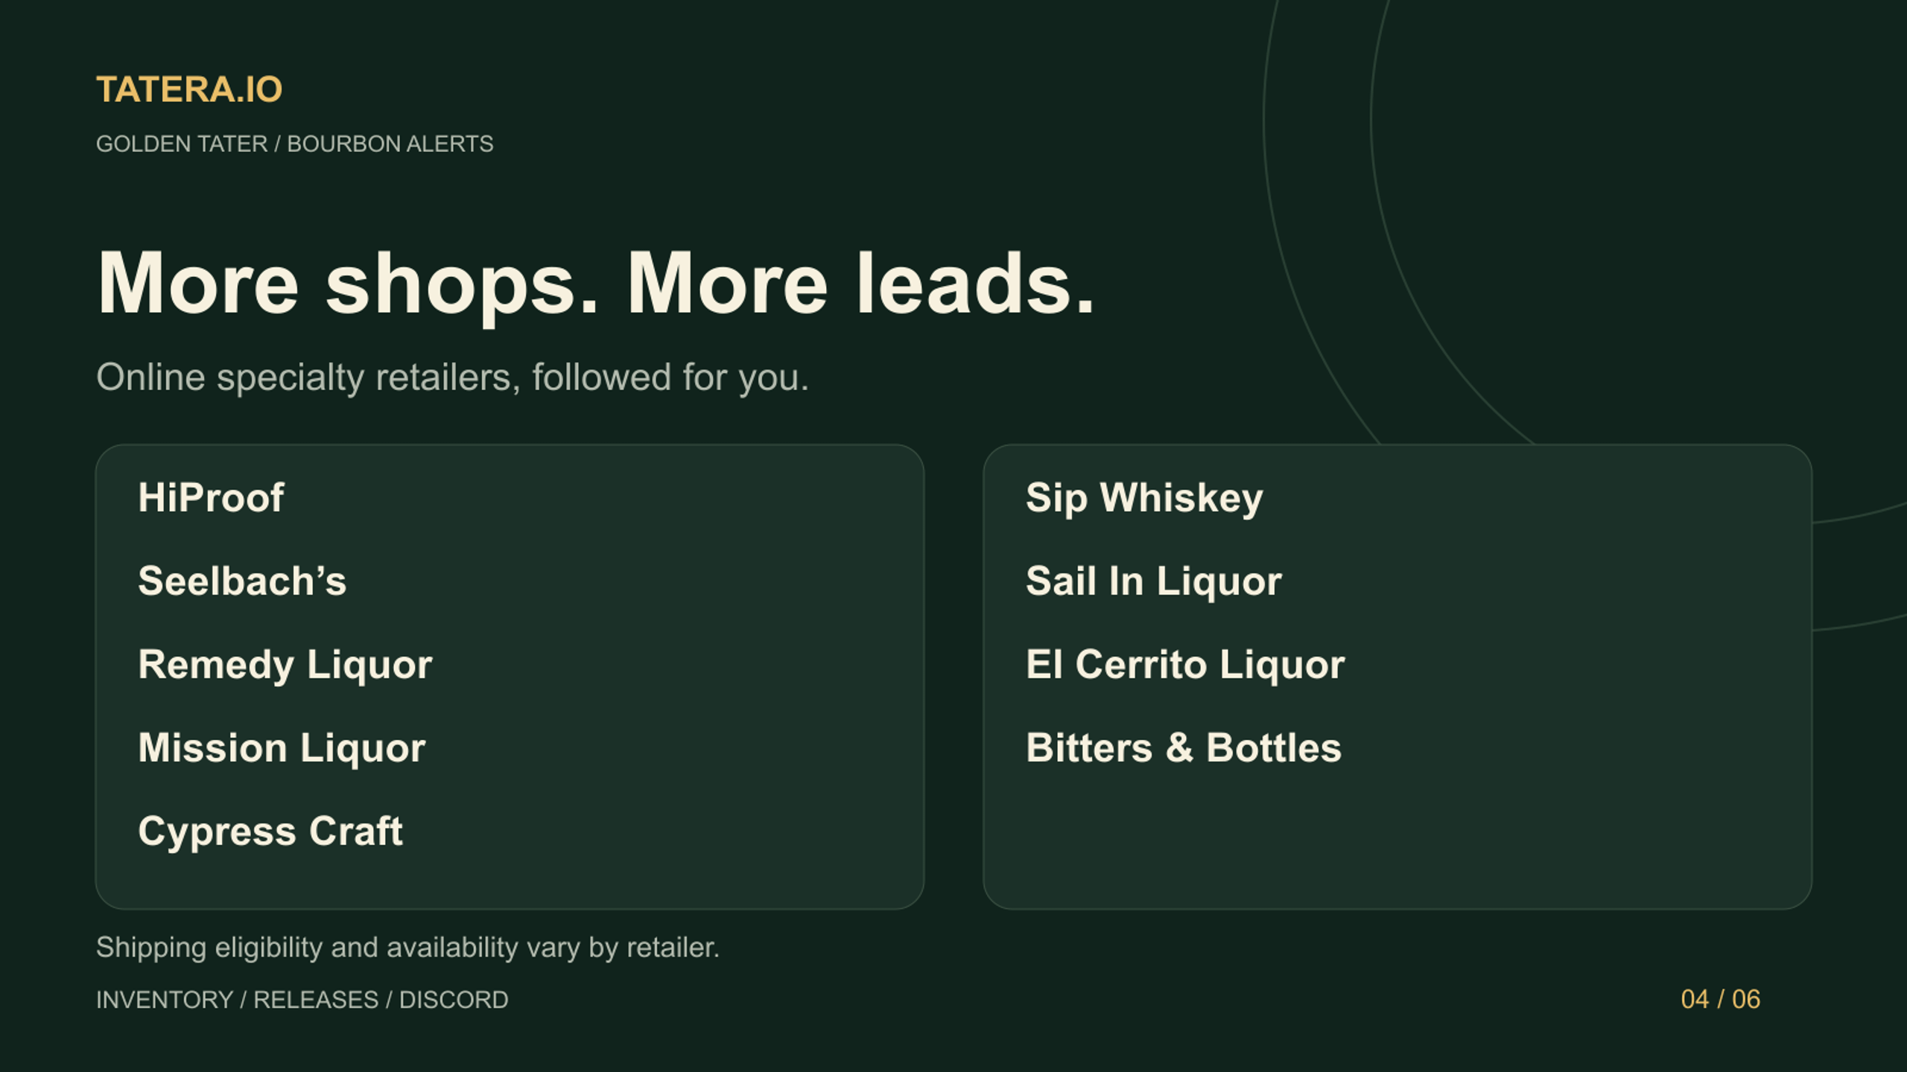
Task: Select Sail In Liquor from the list
Action: (x=1154, y=581)
